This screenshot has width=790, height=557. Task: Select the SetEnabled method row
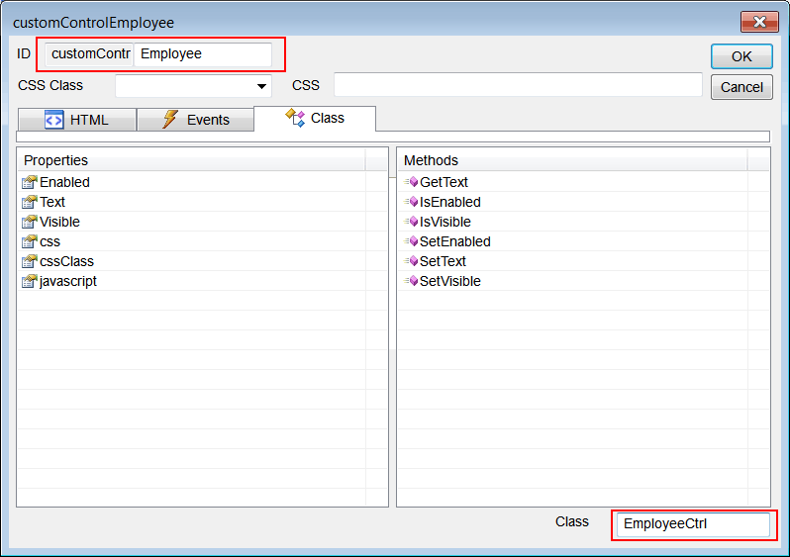pyautogui.click(x=583, y=241)
